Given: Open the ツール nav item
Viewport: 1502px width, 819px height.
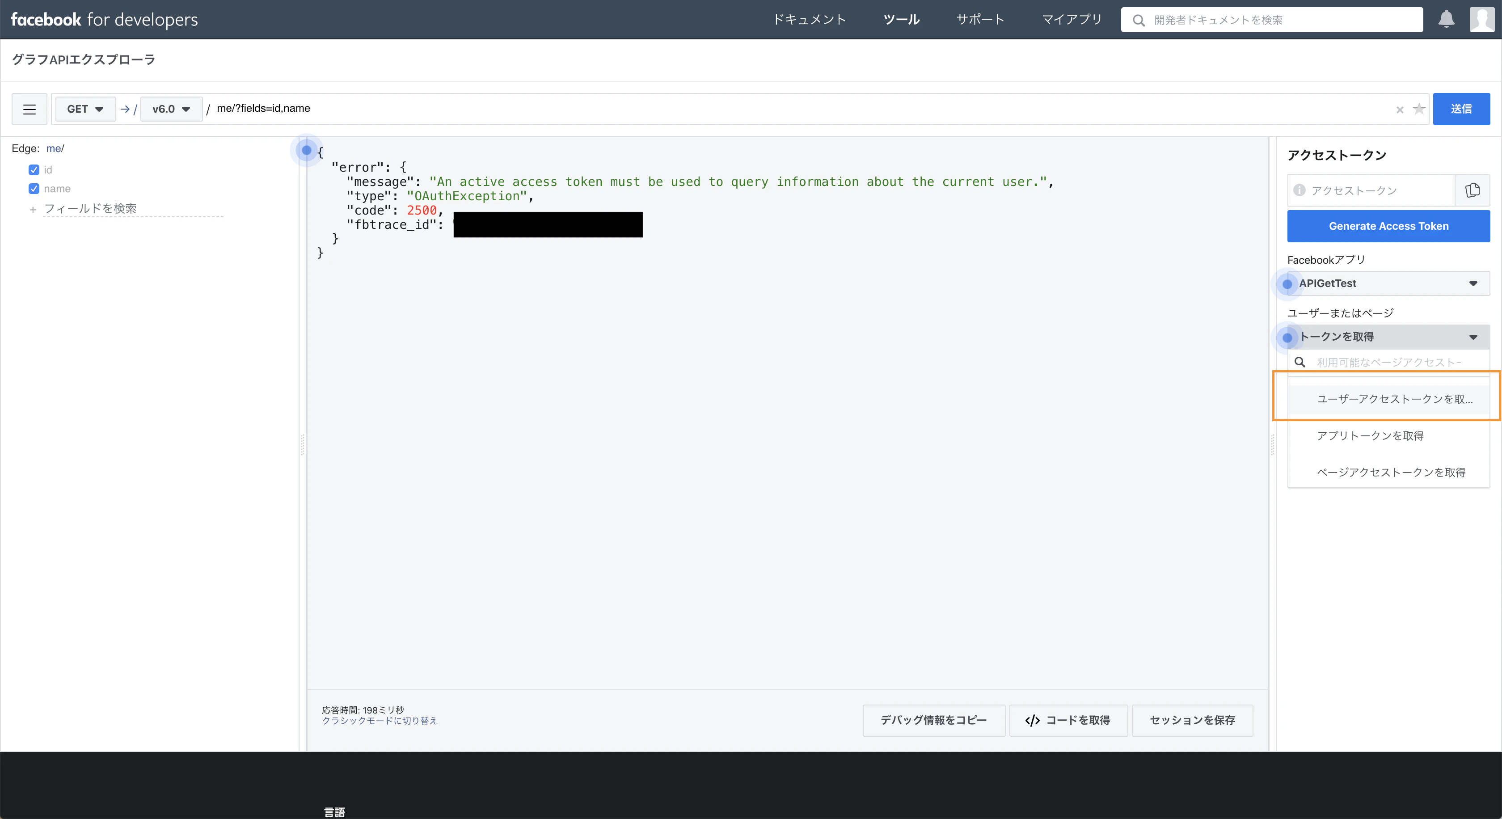Looking at the screenshot, I should 902,20.
